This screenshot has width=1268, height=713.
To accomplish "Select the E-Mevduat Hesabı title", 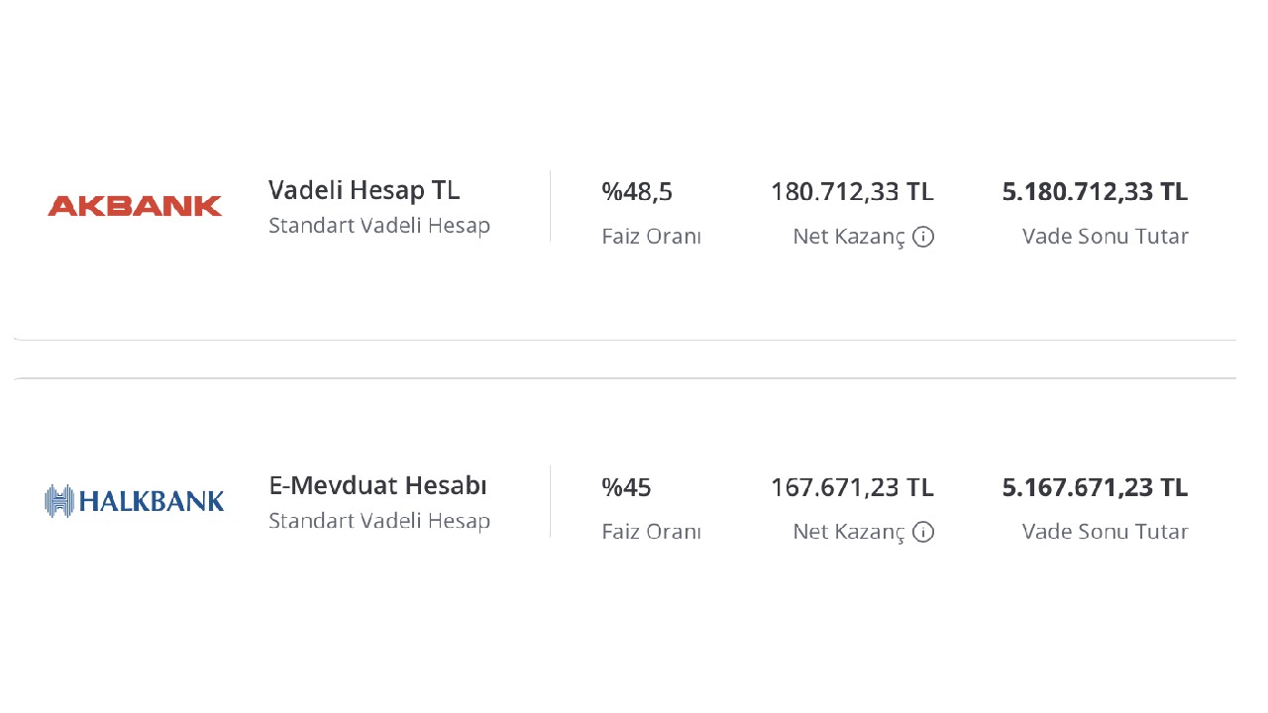I will [x=377, y=485].
